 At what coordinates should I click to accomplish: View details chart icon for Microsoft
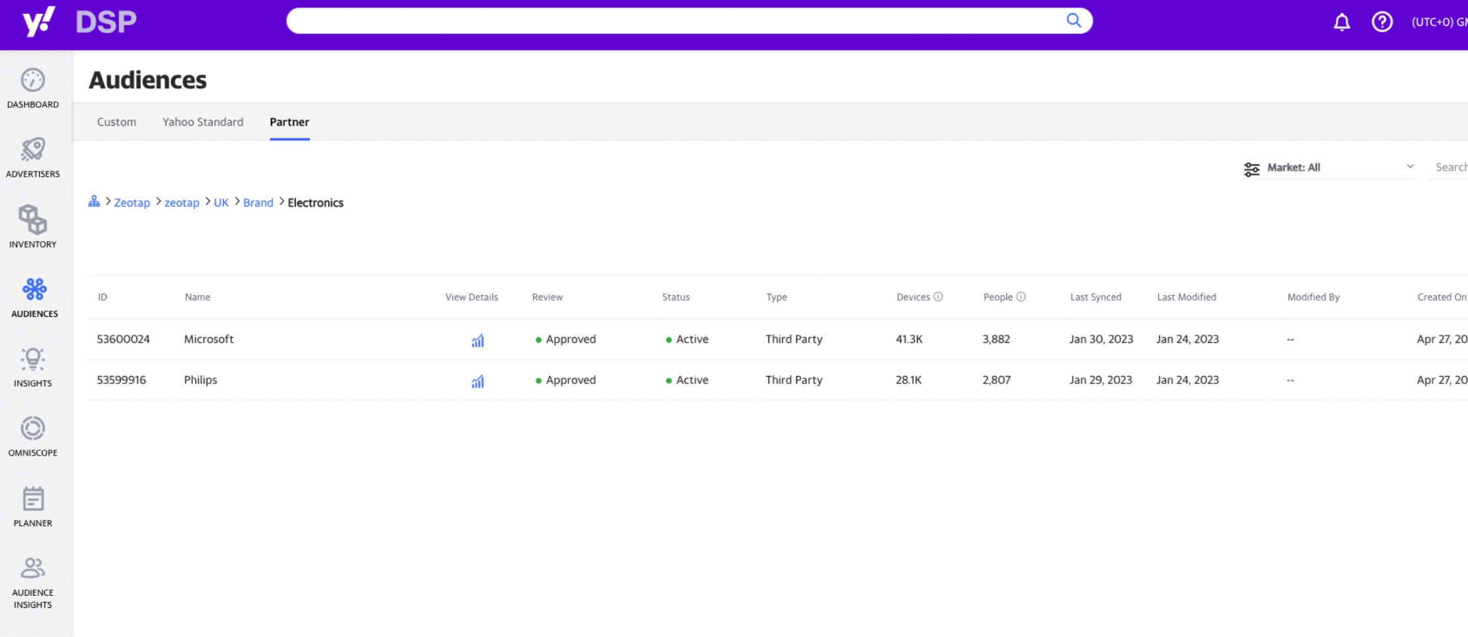point(478,340)
